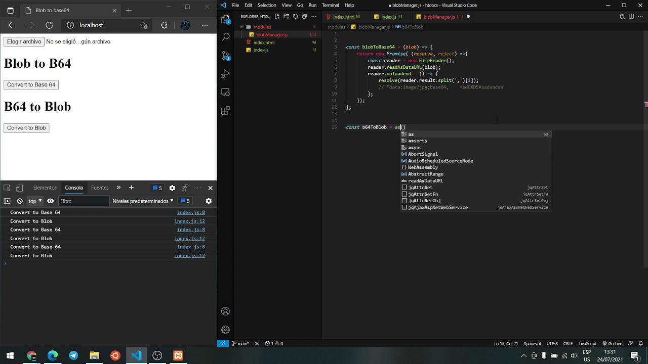
Task: Change indentation via Spaces: 4
Action: tap(532, 344)
